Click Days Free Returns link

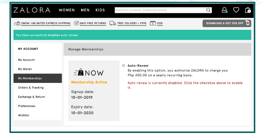click(x=93, y=23)
